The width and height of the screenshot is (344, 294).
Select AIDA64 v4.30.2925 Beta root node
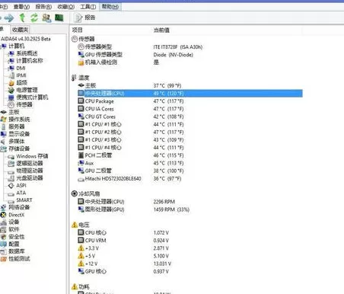click(26, 39)
